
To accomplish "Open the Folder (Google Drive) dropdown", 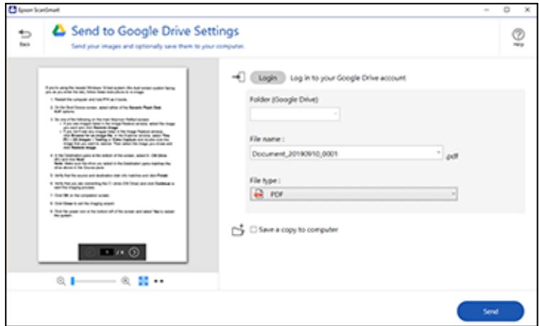I will 295,114.
